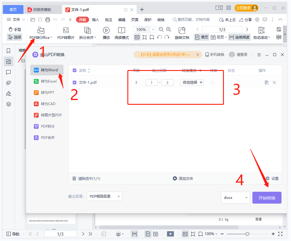Click the open folder icon
Viewport: 291px width, 241px height.
33,20
